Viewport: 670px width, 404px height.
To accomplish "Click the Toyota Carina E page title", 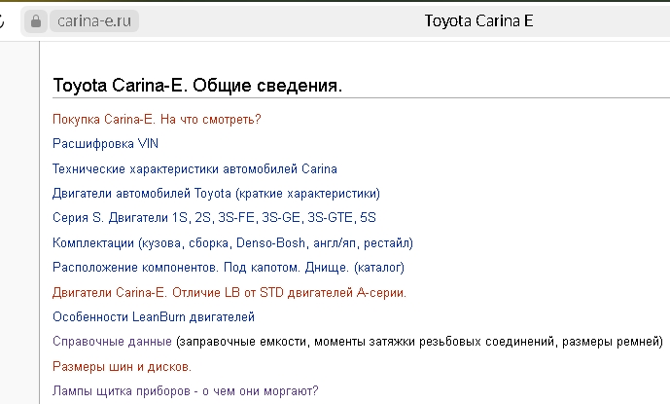I will coord(479,21).
